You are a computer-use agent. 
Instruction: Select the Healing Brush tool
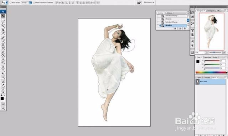[x=3, y=38]
